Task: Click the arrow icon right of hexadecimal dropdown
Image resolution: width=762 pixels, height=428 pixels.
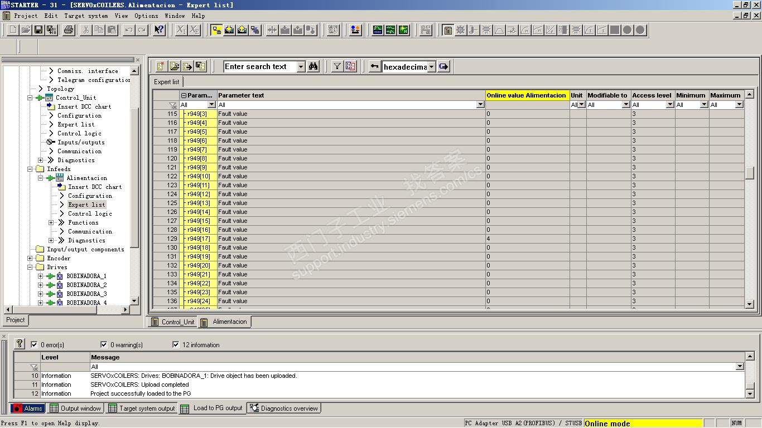Action: coord(443,66)
